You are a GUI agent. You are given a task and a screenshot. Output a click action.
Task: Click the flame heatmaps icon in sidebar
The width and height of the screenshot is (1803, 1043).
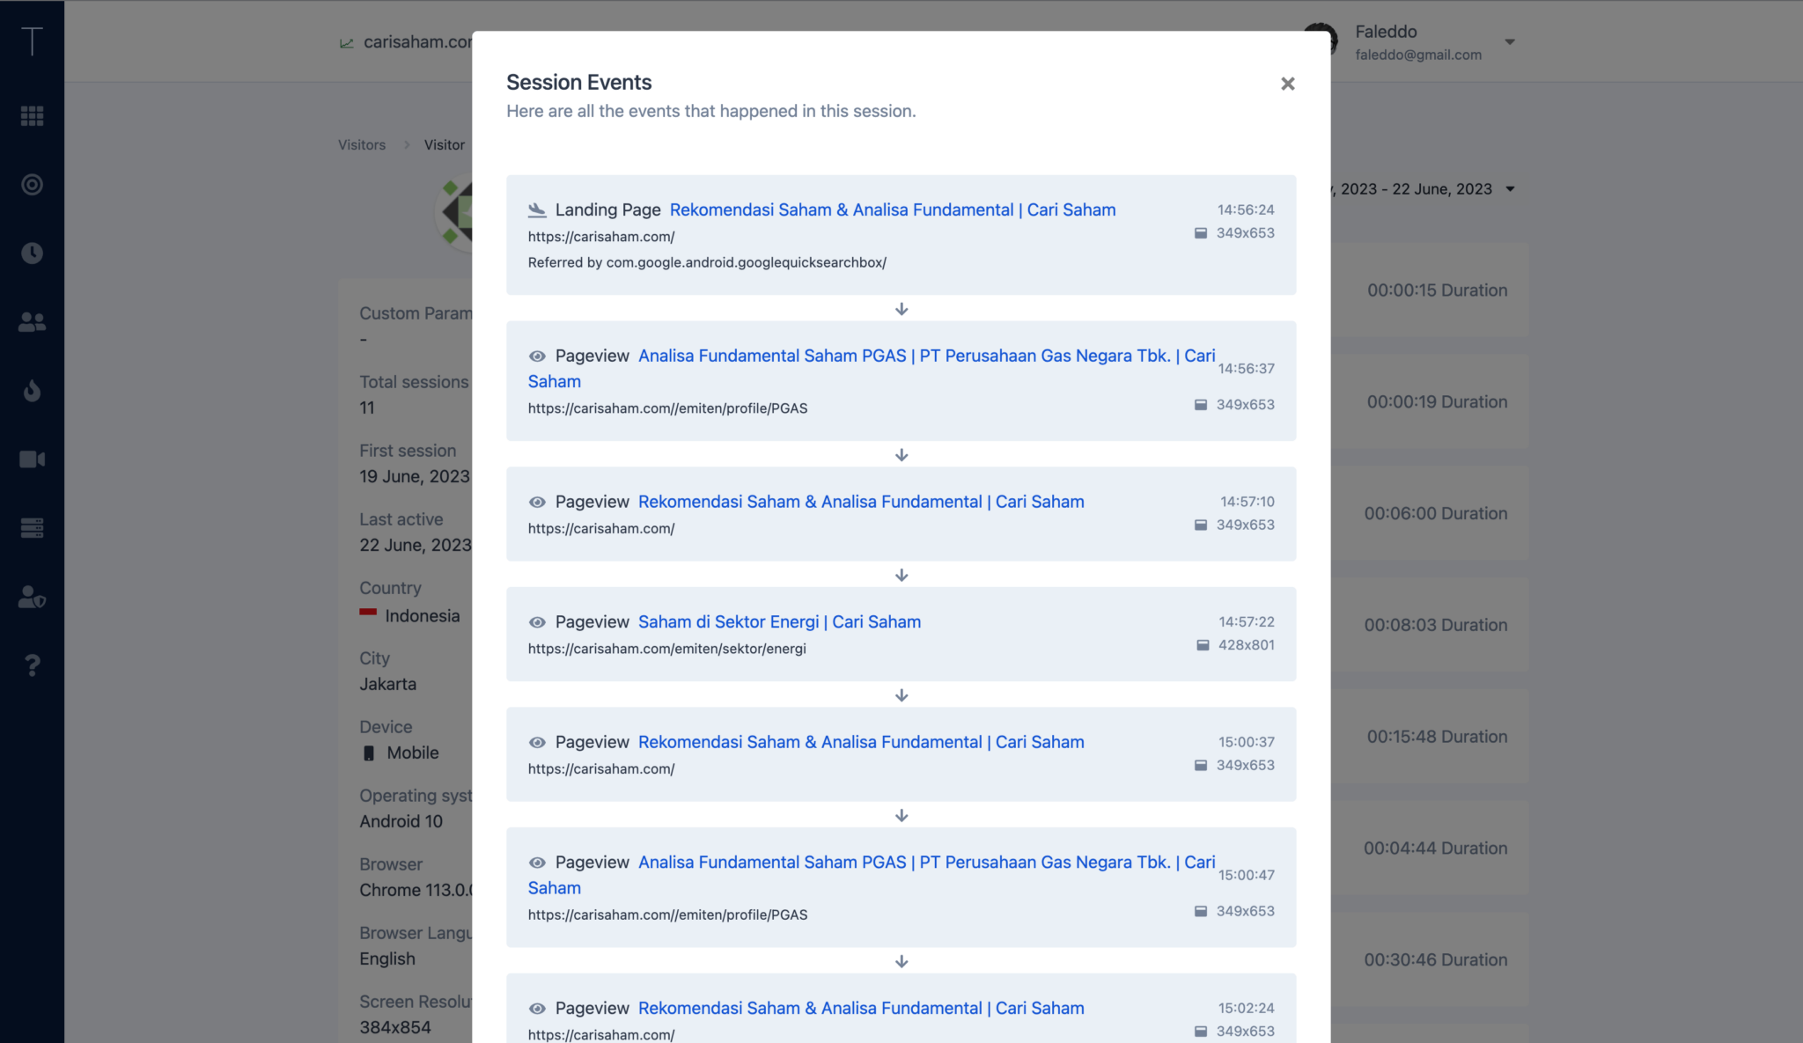(x=32, y=391)
